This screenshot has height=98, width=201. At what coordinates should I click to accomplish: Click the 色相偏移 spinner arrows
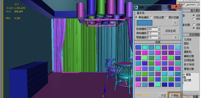pos(159,29)
